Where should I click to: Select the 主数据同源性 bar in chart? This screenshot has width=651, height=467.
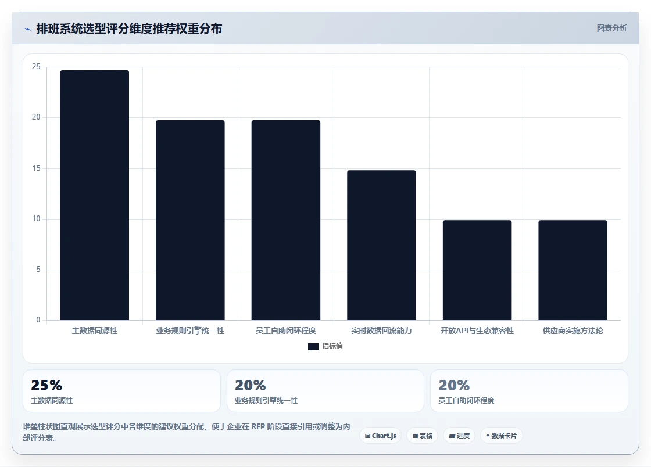tap(95, 195)
